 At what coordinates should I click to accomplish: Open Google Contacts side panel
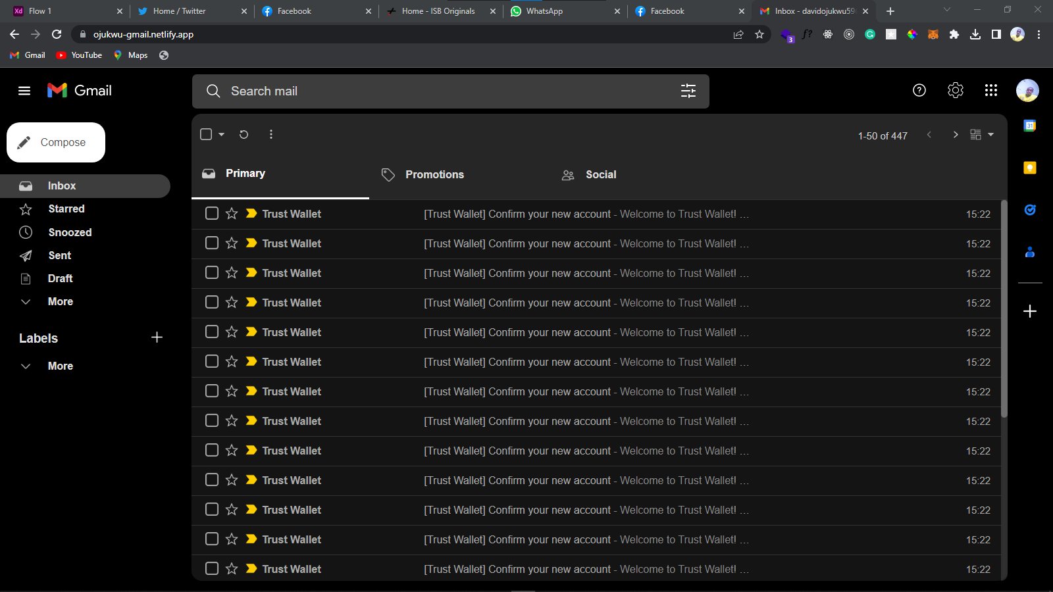click(x=1030, y=252)
